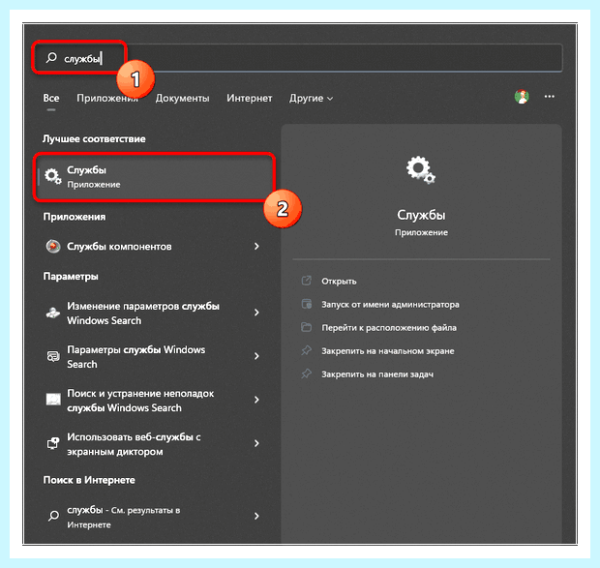Screen dimensions: 600x568
Task: Click Открыть action in preview pane
Action: tap(339, 282)
